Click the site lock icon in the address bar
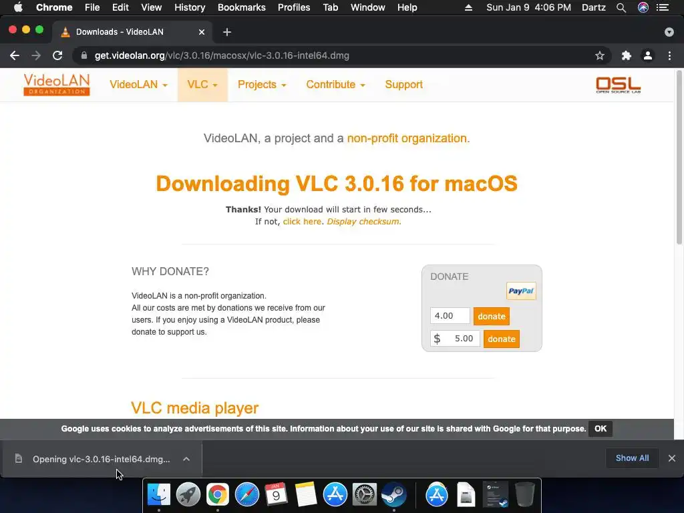684x513 pixels. click(x=84, y=55)
